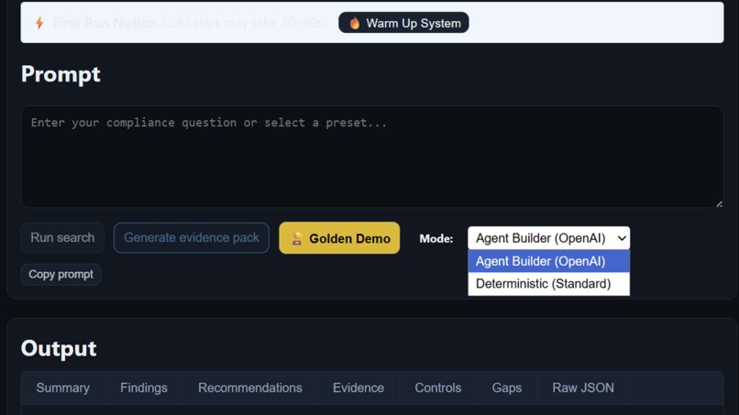
Task: Switch to the Controls tab
Action: 438,388
